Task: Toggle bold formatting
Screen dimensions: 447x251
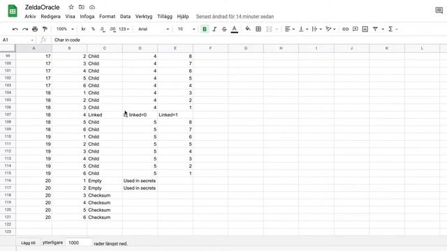Action: [x=205, y=29]
